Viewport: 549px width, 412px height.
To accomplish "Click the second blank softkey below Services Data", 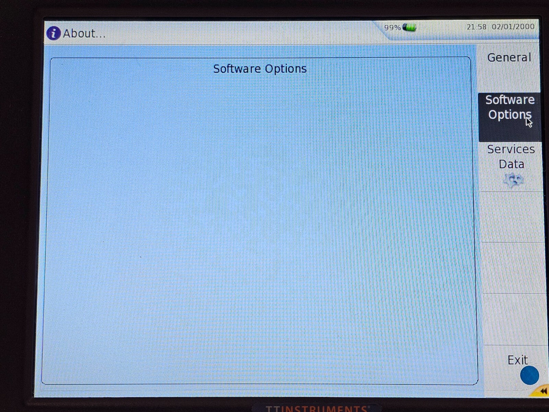I will pyautogui.click(x=514, y=268).
